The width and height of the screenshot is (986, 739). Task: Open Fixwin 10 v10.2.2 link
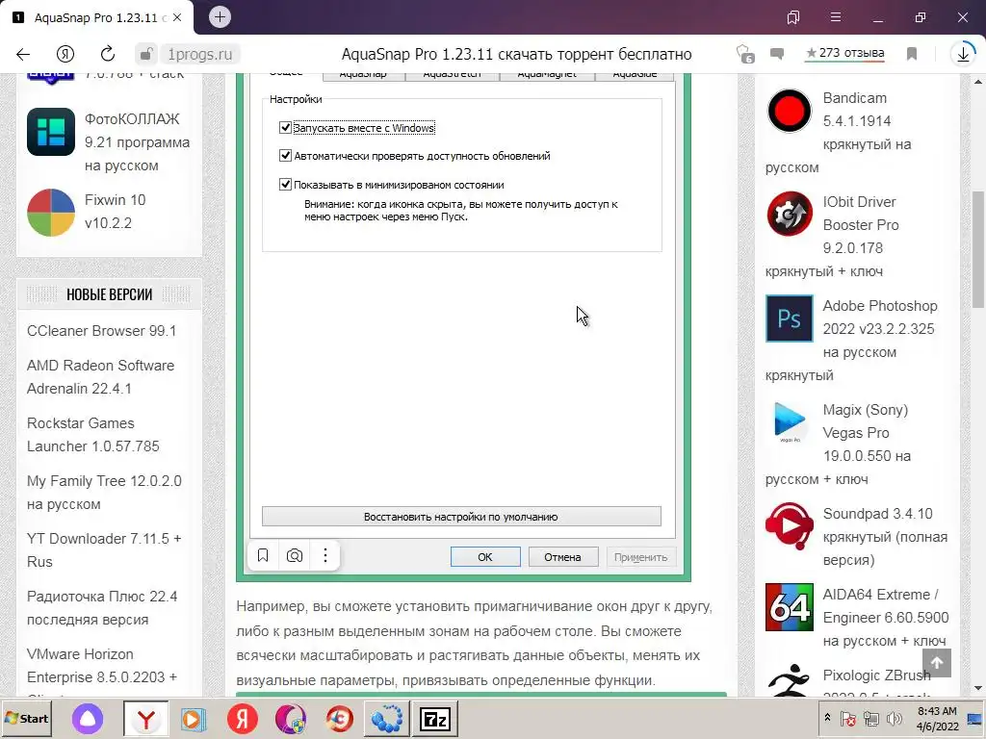coord(116,211)
